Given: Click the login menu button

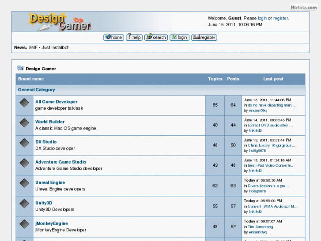Looking at the screenshot, I should [x=179, y=37].
